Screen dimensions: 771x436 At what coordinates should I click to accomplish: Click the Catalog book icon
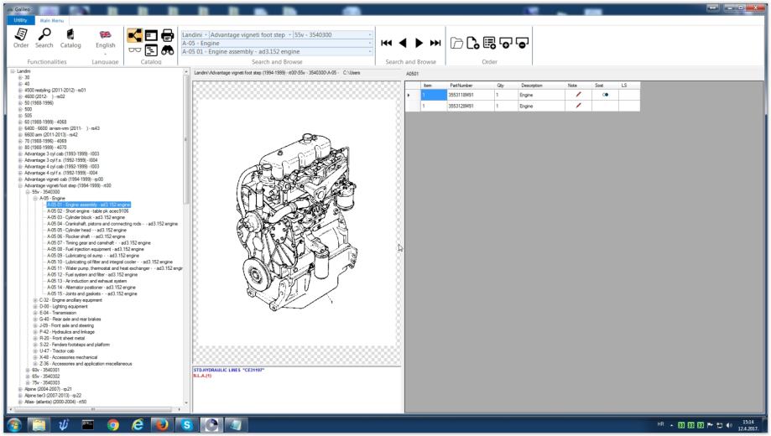click(70, 34)
